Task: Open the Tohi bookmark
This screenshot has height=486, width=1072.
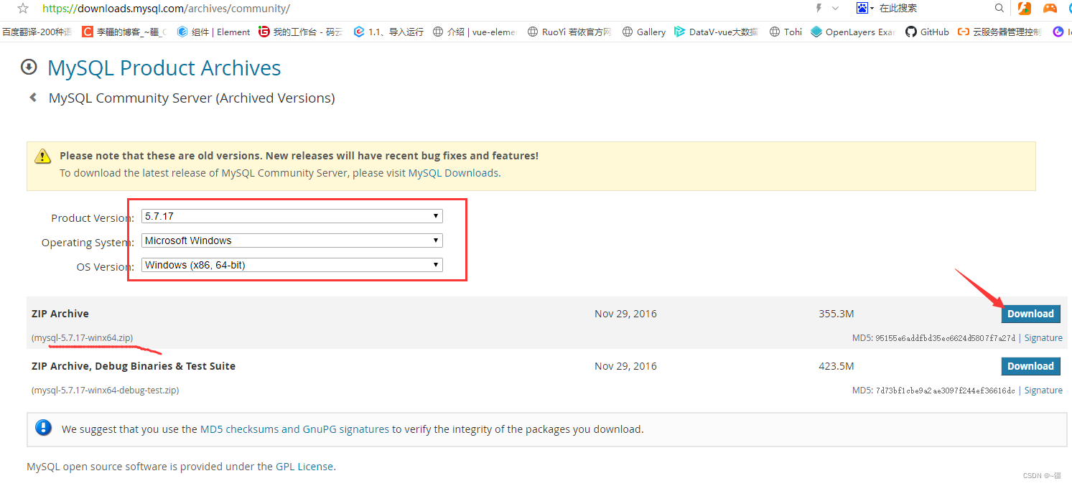Action: [x=786, y=32]
